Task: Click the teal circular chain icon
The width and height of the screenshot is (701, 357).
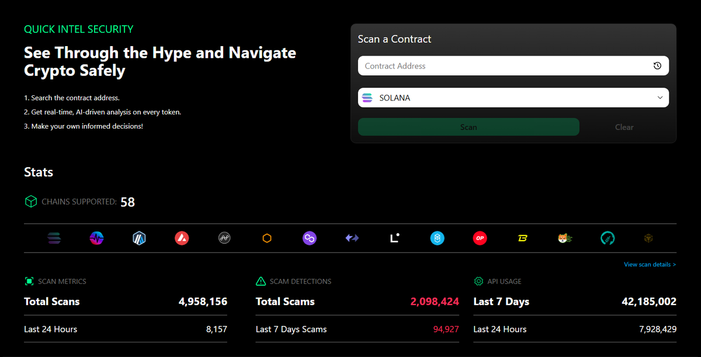Action: [x=608, y=238]
